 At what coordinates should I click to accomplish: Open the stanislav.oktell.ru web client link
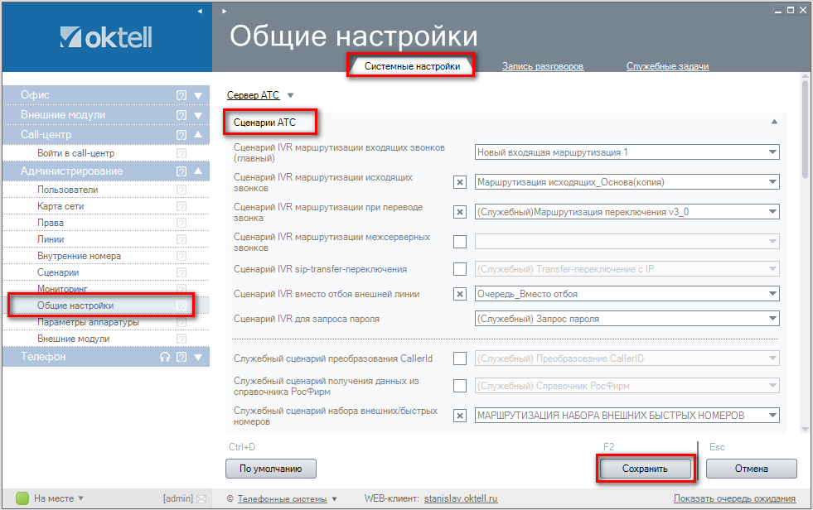tap(461, 499)
